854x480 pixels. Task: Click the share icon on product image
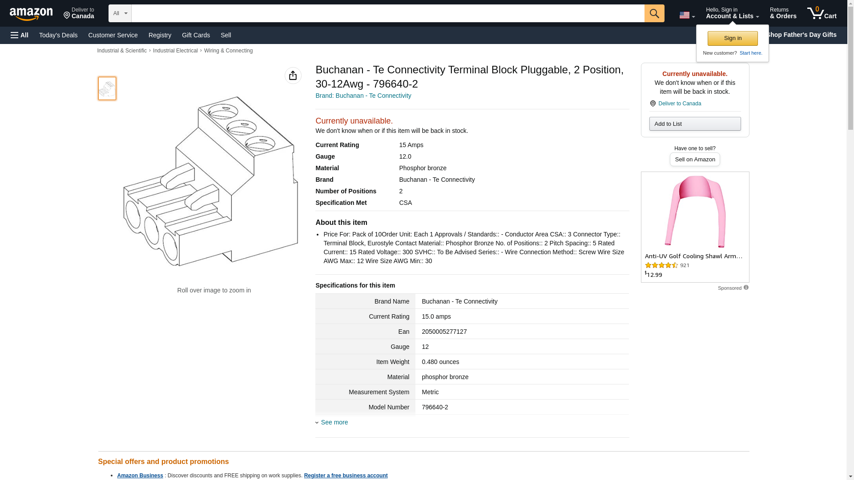tap(293, 76)
